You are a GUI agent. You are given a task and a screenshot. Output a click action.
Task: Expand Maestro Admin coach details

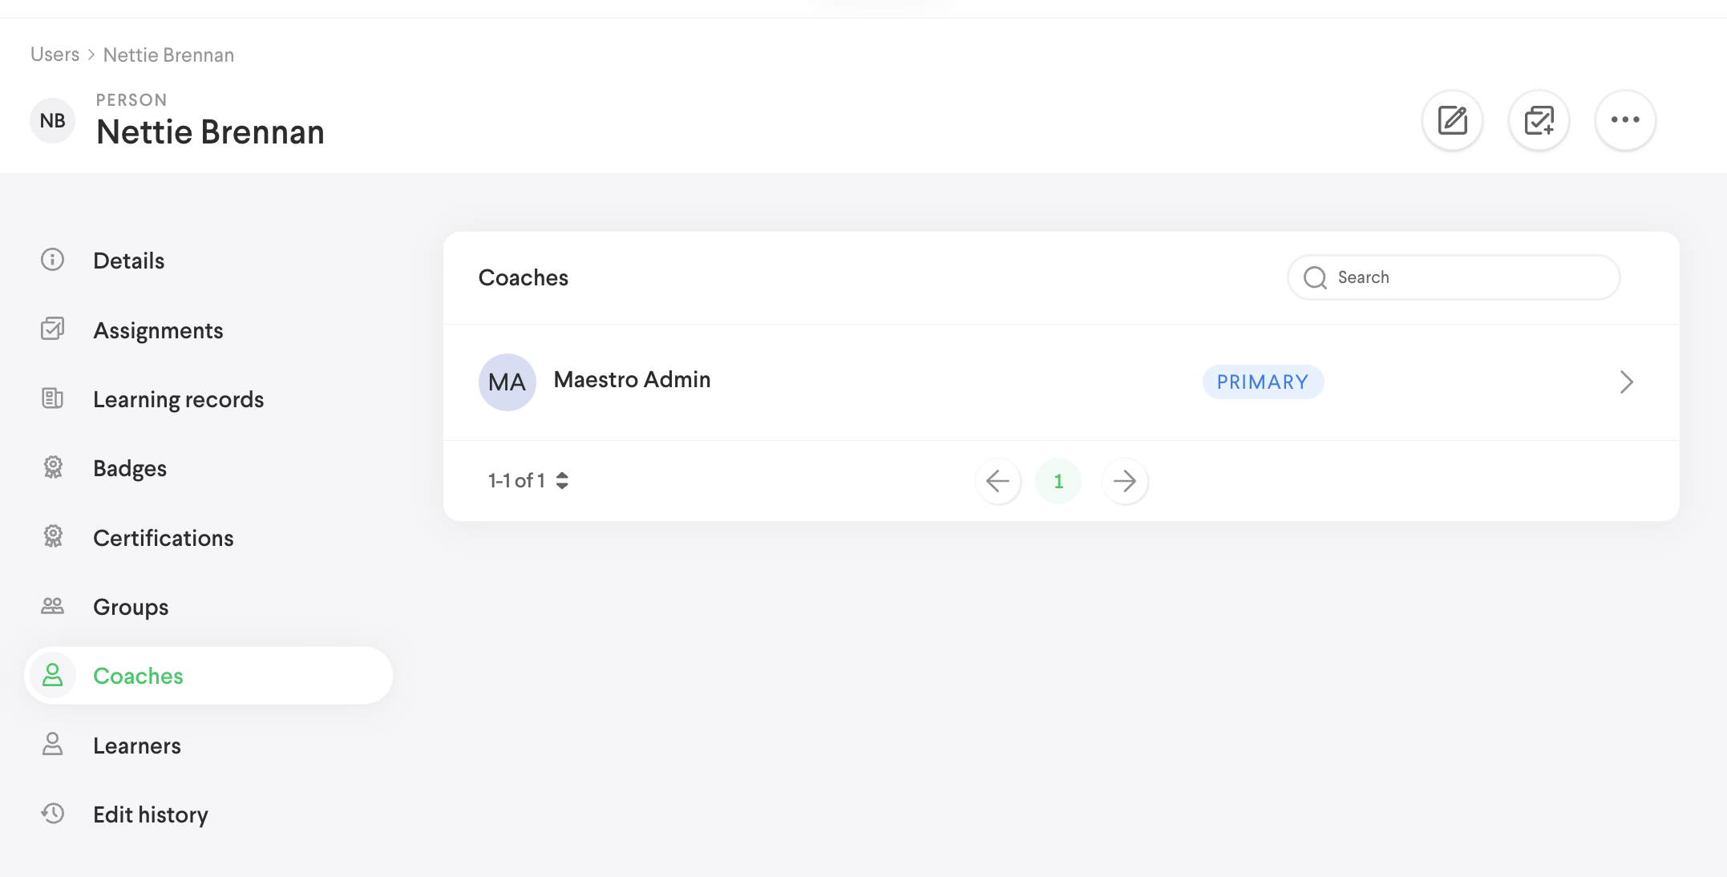(1626, 382)
